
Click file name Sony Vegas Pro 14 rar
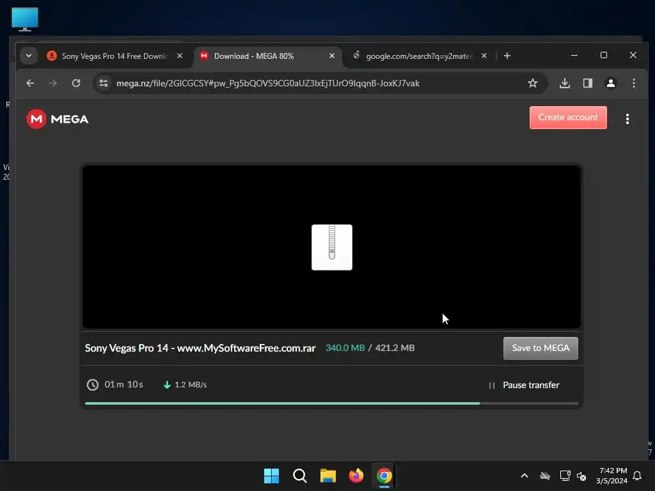200,348
